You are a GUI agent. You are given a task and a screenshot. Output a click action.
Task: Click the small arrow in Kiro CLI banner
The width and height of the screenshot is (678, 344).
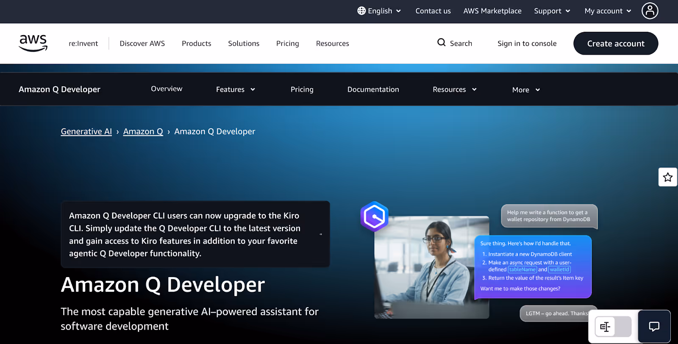tap(321, 234)
